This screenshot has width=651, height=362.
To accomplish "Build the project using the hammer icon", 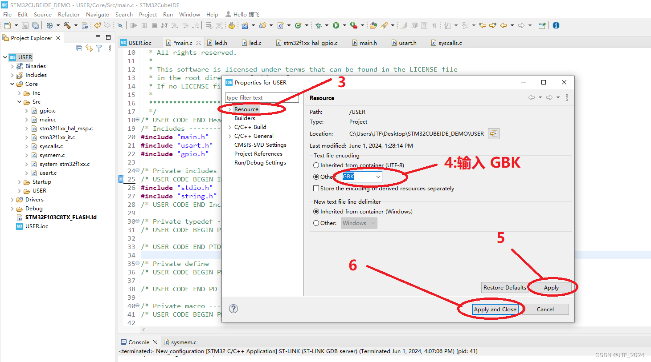I will (x=67, y=25).
